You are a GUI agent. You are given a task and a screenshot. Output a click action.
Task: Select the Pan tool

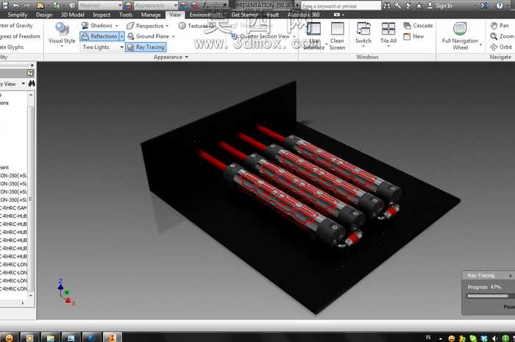coord(500,26)
